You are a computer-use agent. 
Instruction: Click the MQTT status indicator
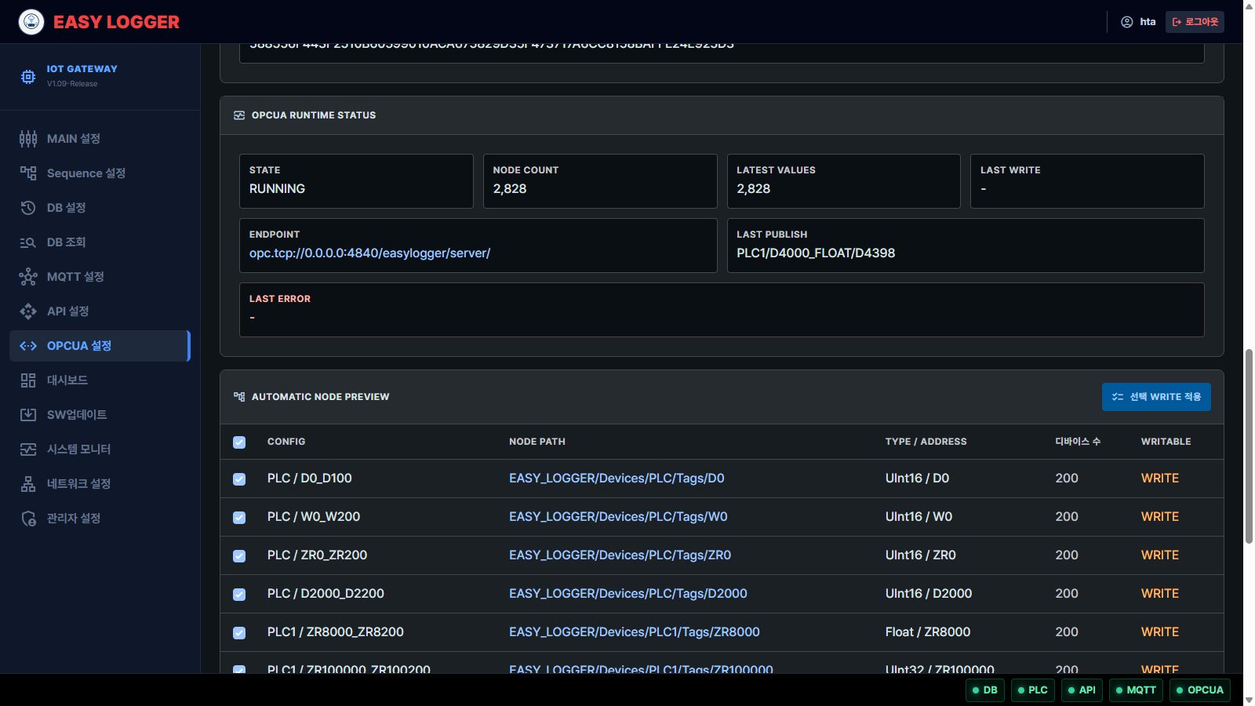click(1136, 690)
